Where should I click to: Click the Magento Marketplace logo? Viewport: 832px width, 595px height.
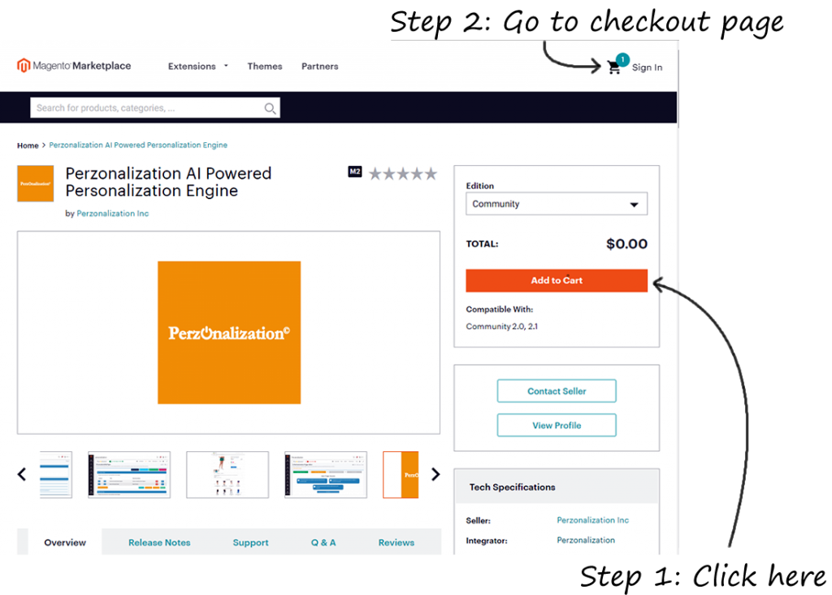click(74, 65)
